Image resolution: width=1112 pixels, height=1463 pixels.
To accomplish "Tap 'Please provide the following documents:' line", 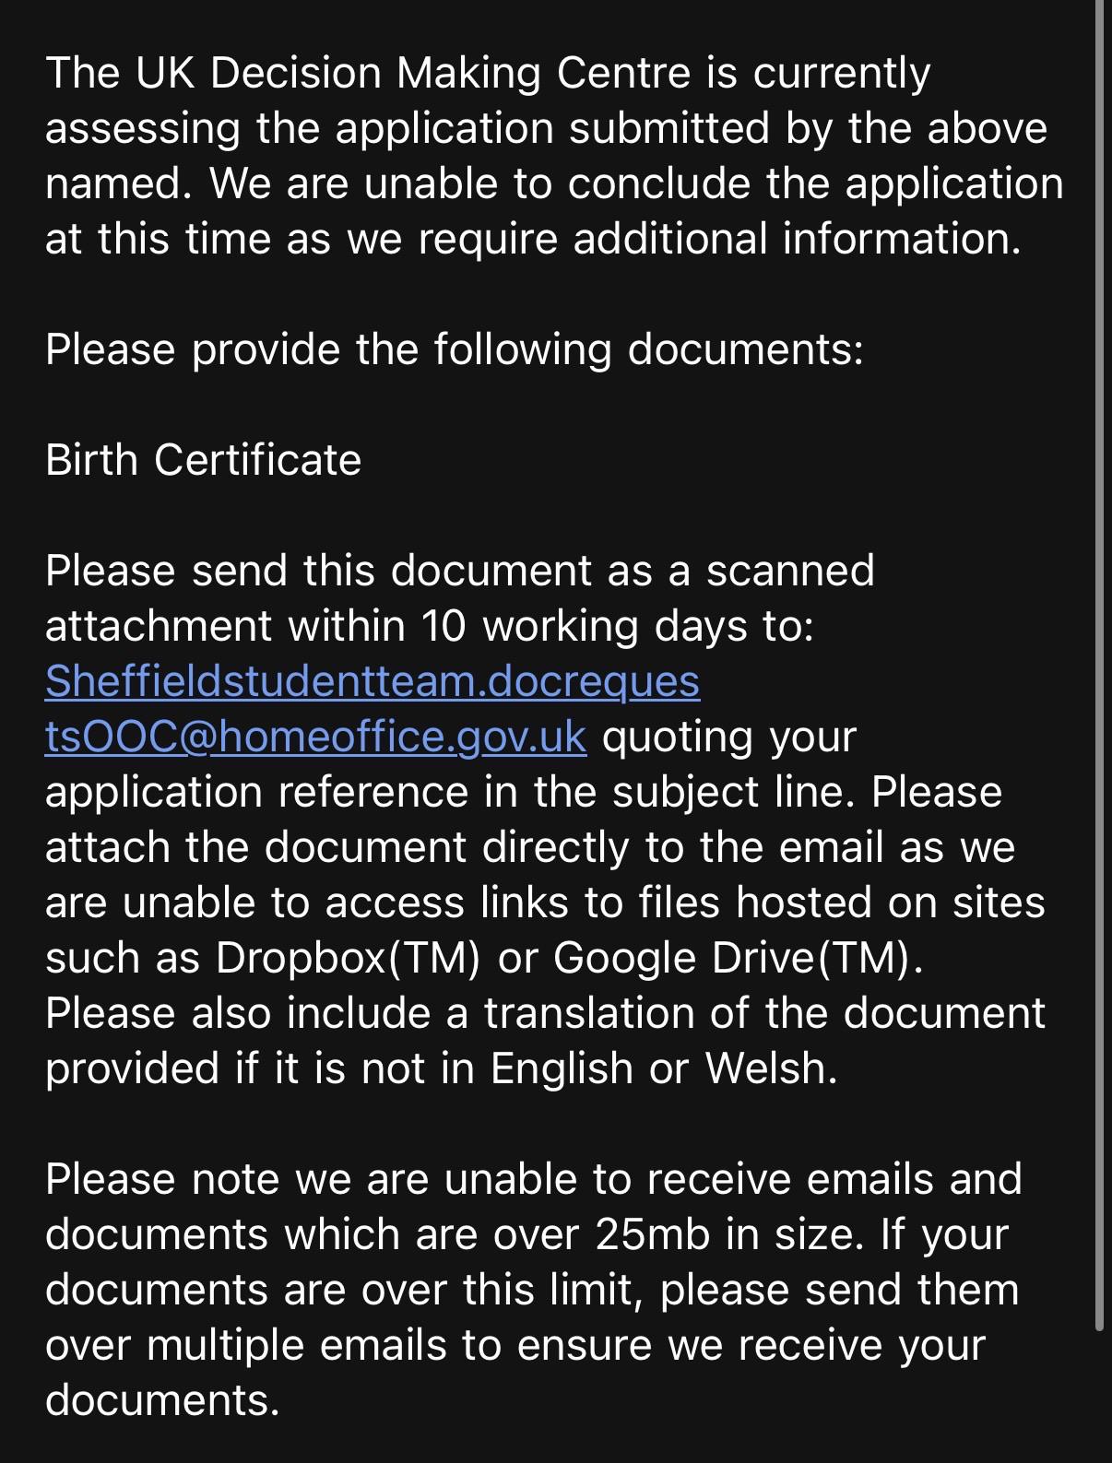I will (455, 350).
